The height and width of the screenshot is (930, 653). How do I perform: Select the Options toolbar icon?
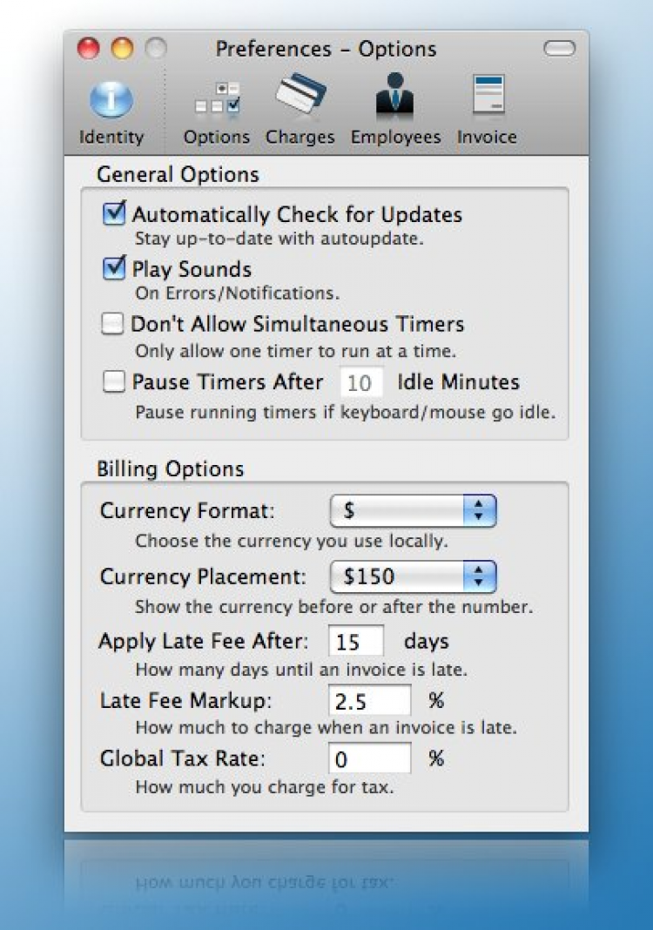coord(217,112)
